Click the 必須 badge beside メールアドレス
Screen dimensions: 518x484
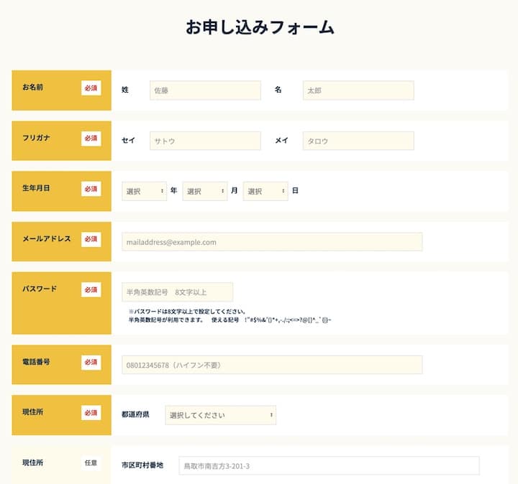point(91,239)
